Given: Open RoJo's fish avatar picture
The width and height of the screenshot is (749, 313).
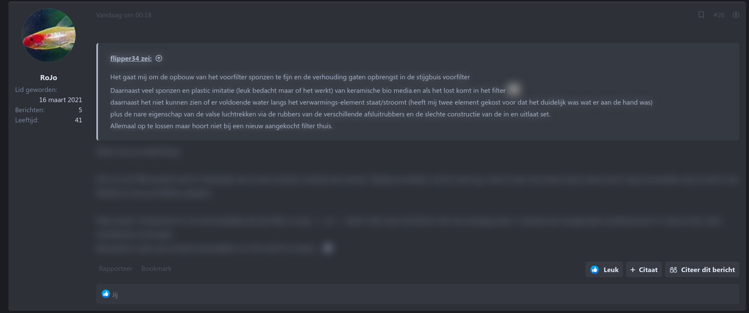Looking at the screenshot, I should coord(49,36).
